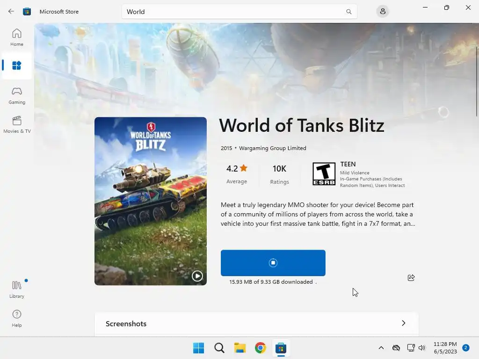Open Movies & TV section

[x=17, y=124]
